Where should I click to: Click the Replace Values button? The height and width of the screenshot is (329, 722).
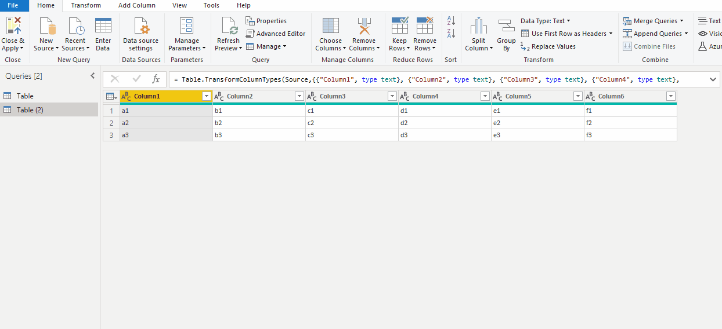click(548, 46)
